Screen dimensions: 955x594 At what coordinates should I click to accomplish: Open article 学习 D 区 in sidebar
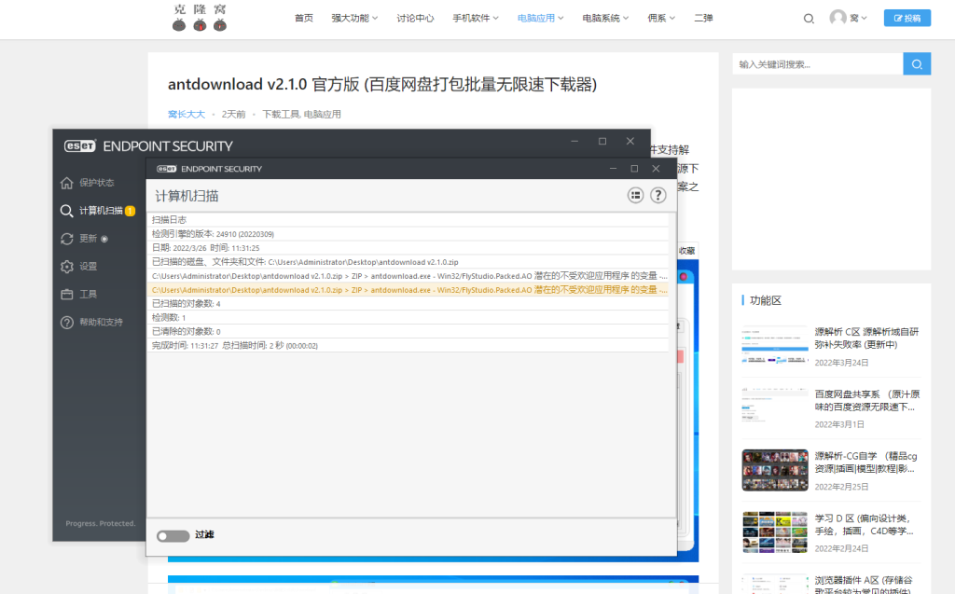click(865, 525)
